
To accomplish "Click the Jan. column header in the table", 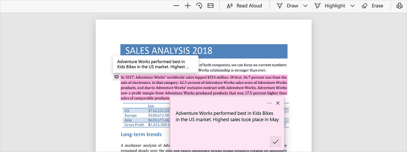I will [151, 106].
